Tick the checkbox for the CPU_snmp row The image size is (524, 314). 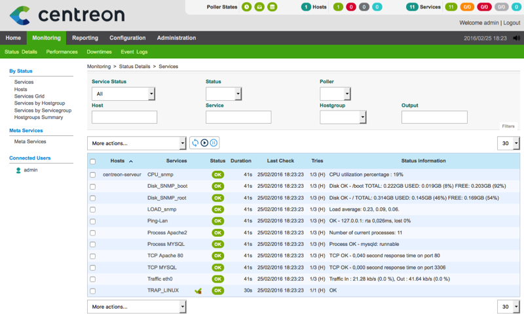pos(92,175)
